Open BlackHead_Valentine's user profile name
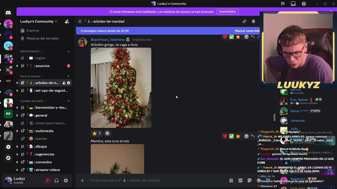 108,40
